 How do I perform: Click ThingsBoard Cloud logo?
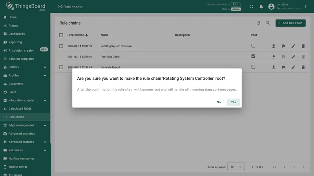[x=26, y=7]
